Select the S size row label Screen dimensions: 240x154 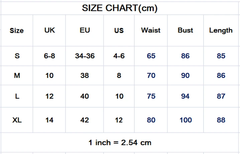(17, 56)
